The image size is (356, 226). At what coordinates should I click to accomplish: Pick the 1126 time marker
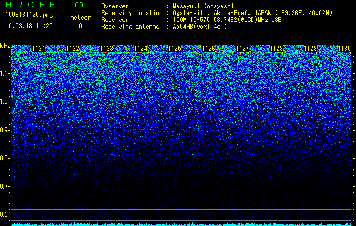(x=209, y=49)
